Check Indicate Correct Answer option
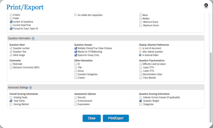 (x=140, y=98)
